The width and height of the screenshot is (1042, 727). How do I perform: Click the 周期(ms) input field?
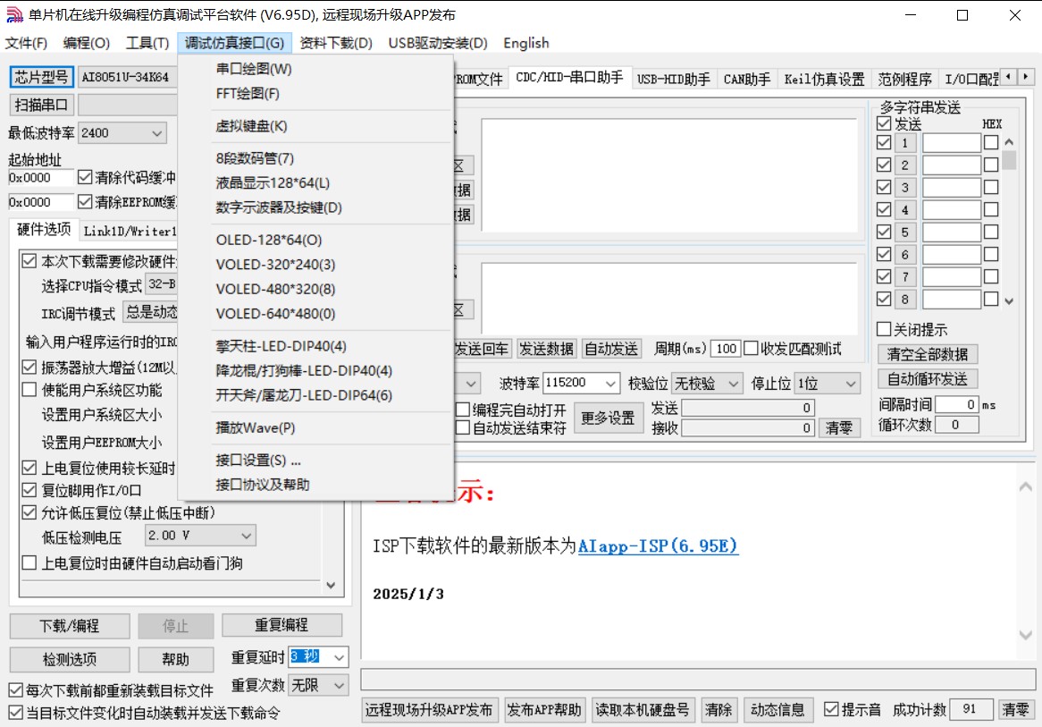point(726,349)
